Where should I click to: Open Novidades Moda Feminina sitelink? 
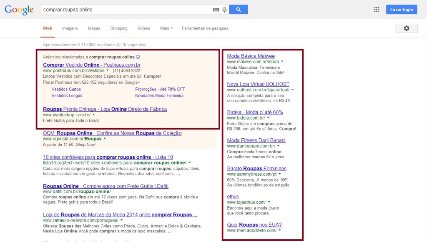[x=159, y=96]
